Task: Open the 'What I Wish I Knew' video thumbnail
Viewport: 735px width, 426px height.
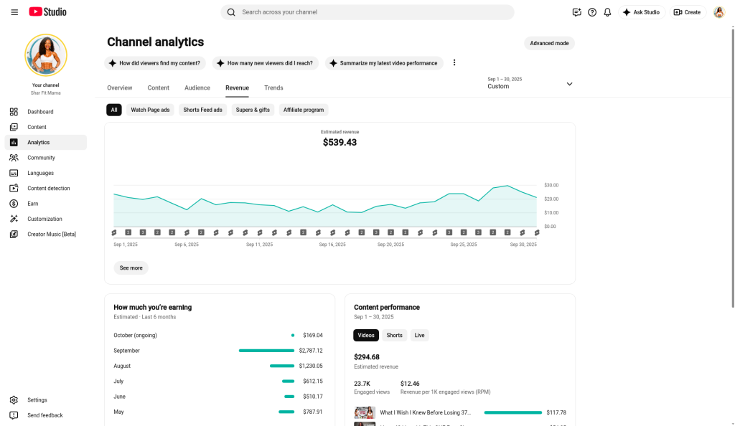Action: [365, 412]
